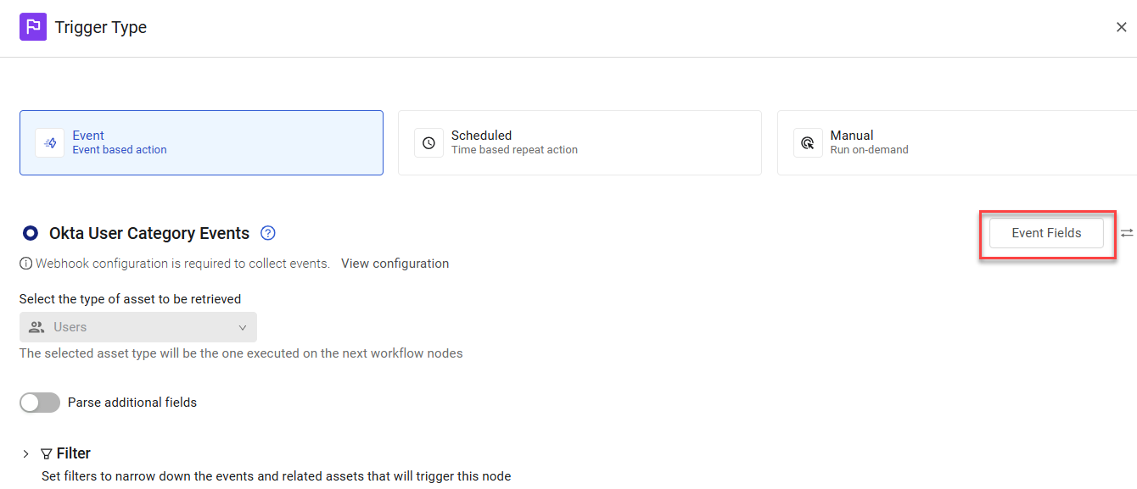Open help for Okta User Category Events
1137x489 pixels.
tap(268, 233)
